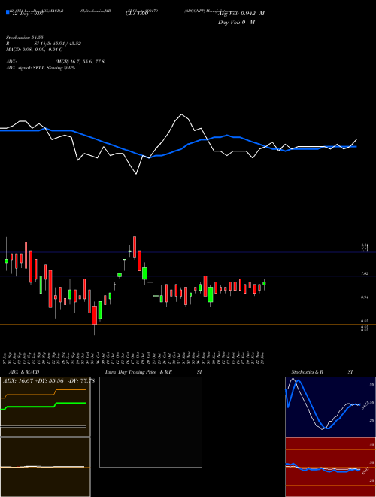The image size is (376, 497).
Task: Click the 'Intra Day Trading Price & MR' title
Action: coord(138,372)
